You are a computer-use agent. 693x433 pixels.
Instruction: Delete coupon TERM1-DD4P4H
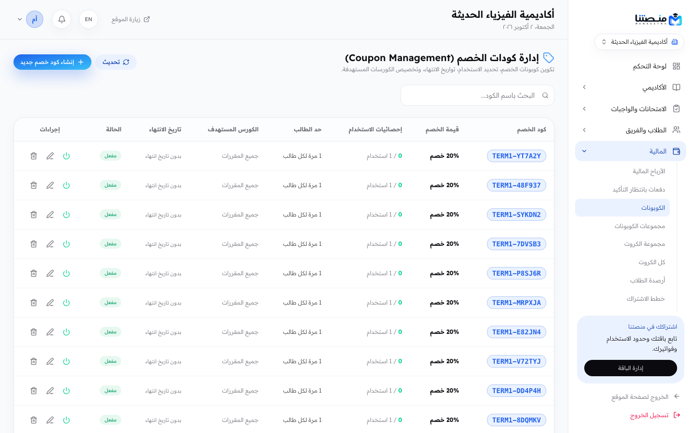[x=34, y=391]
